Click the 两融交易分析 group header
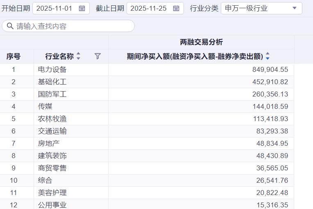This screenshot has width=313, height=209. point(201,42)
